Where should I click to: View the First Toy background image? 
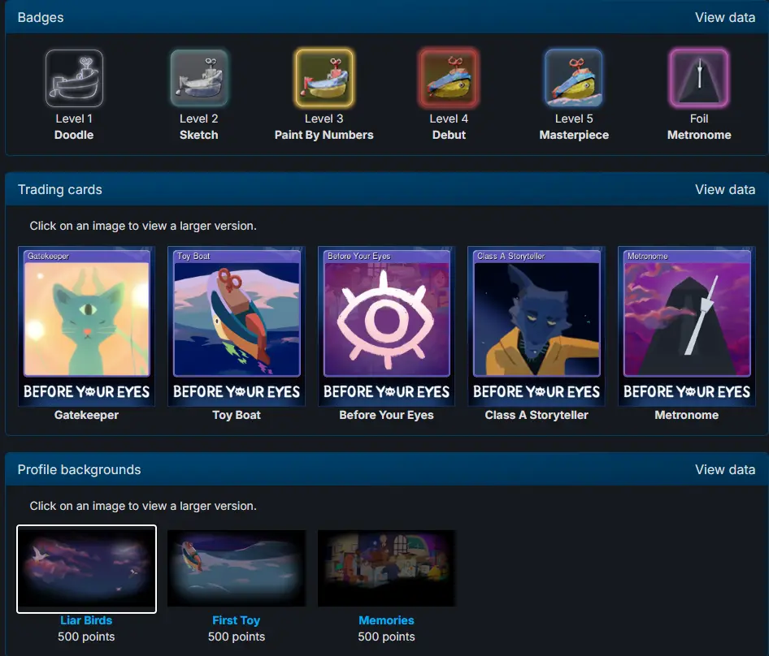click(237, 568)
